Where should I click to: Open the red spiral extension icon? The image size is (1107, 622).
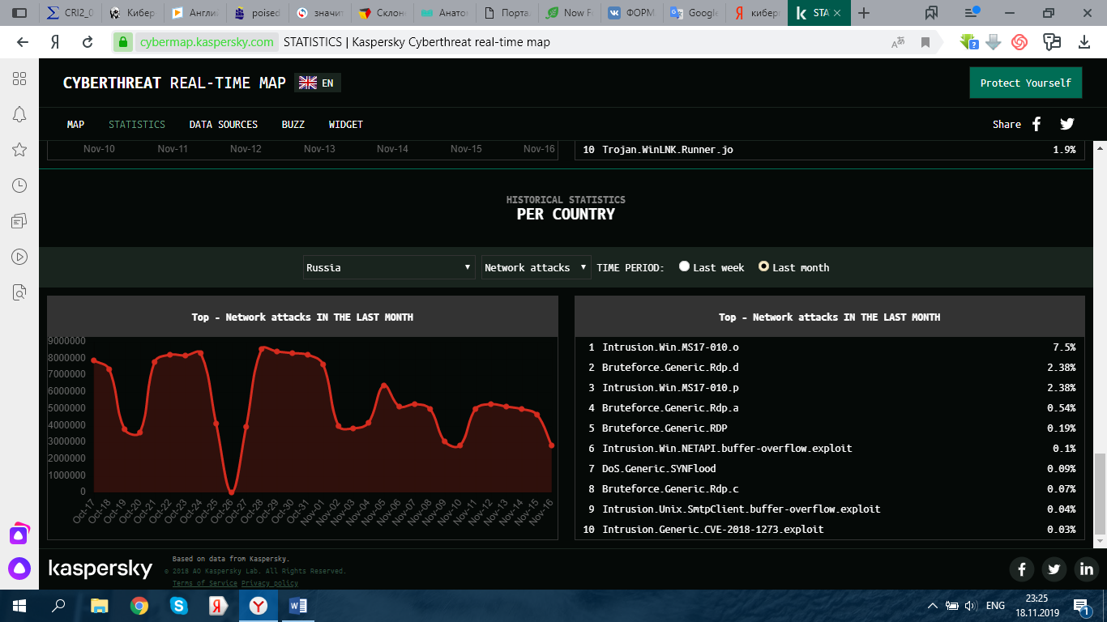click(x=1020, y=42)
